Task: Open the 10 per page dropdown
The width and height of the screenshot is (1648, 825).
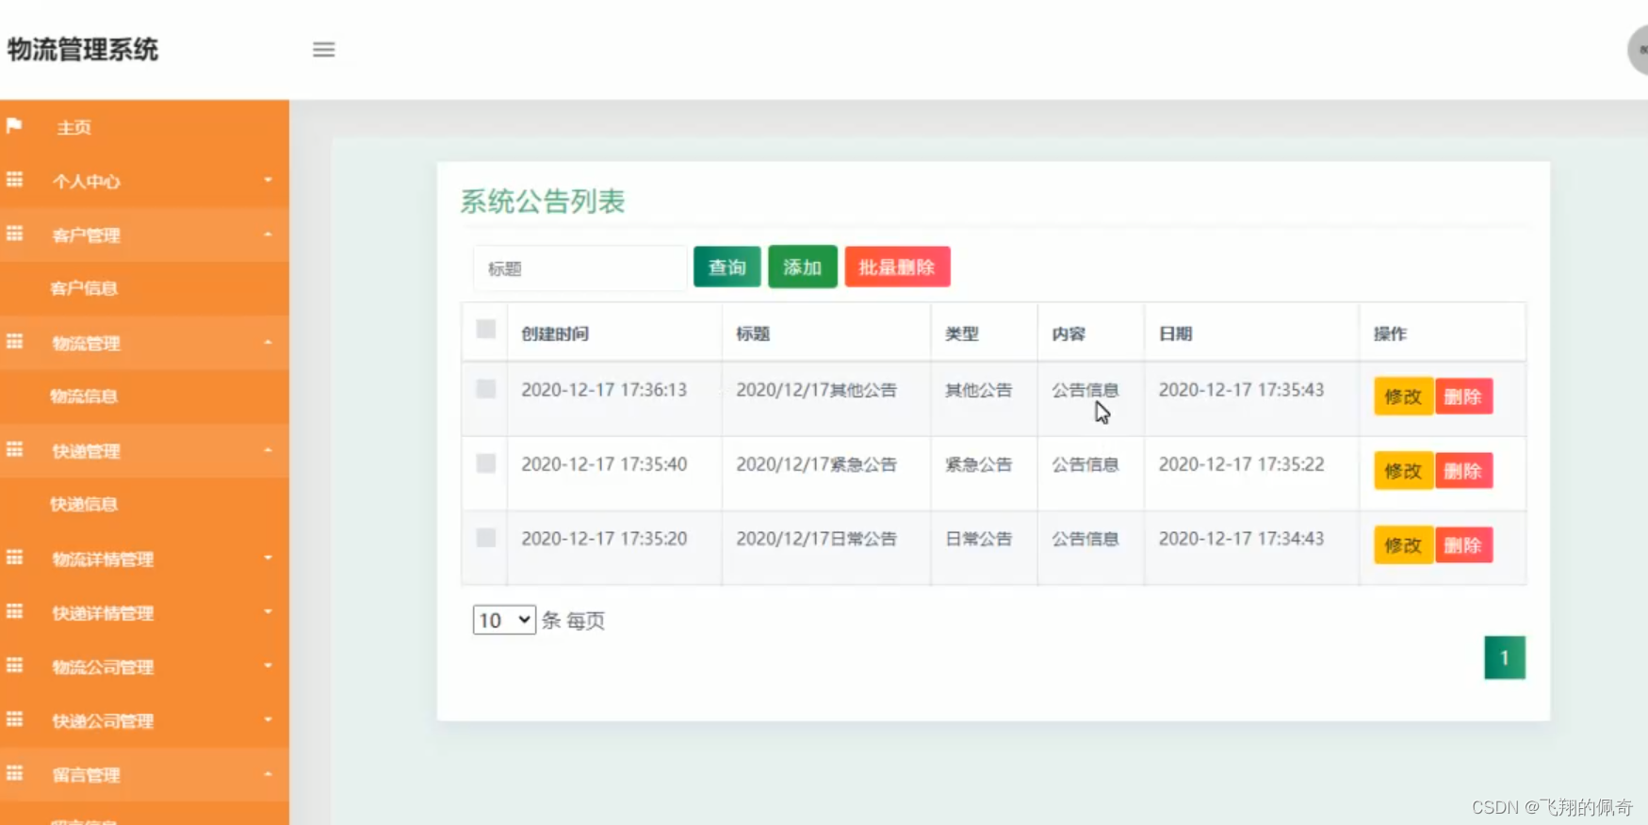Action: (504, 620)
